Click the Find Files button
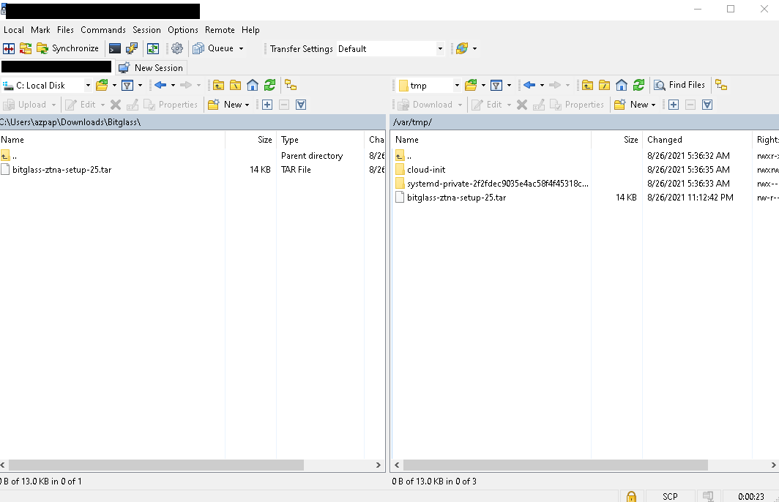Viewport: 779px width, 502px height. (679, 85)
